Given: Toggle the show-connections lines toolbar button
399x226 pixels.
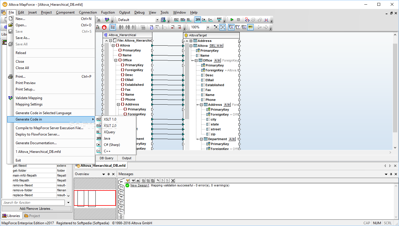Looking at the screenshot, I should point(112,27).
